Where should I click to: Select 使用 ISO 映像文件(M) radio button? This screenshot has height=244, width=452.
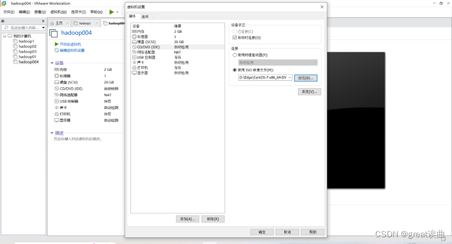pos(235,70)
